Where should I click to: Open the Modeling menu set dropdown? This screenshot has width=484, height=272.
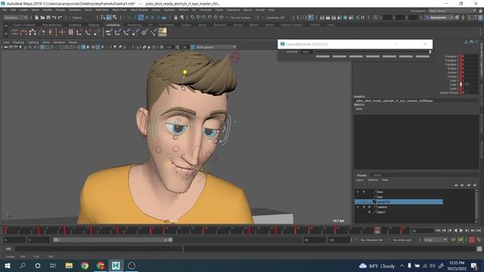(x=15, y=17)
